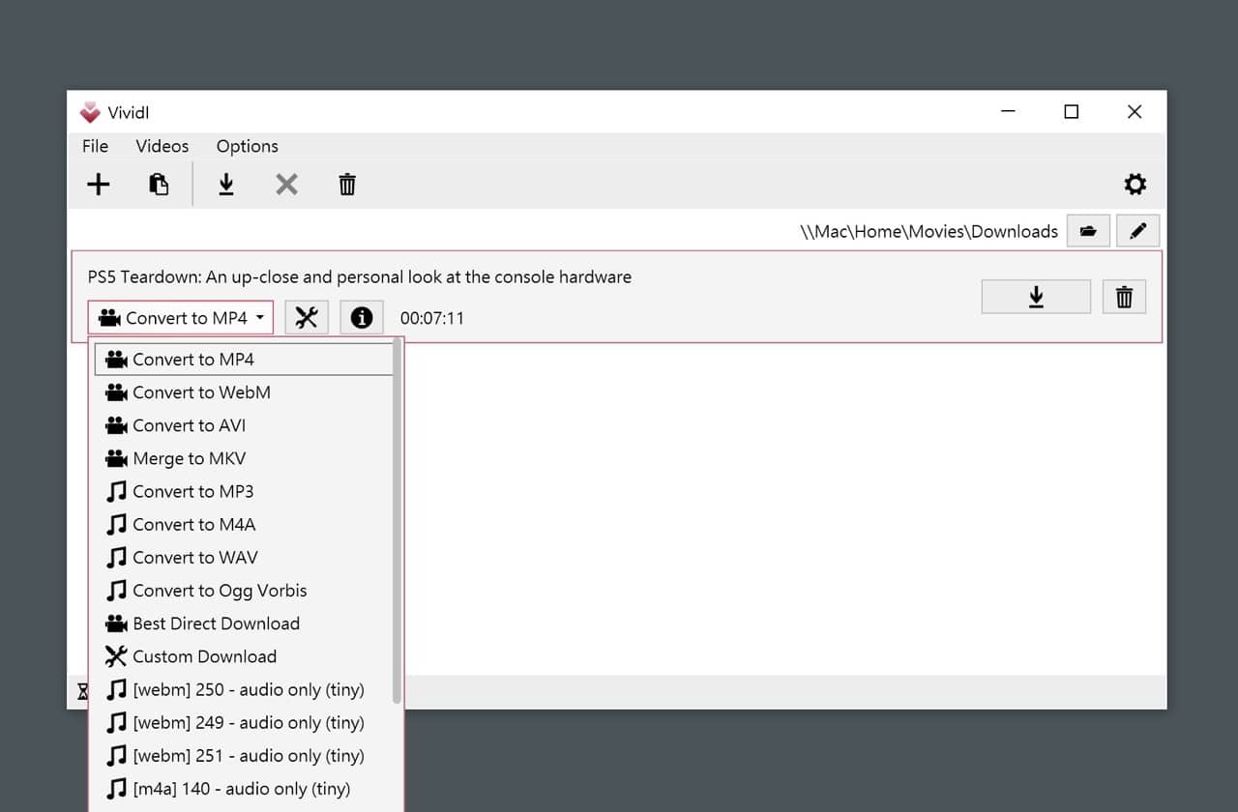Select Merge to MKV option

tap(244, 458)
